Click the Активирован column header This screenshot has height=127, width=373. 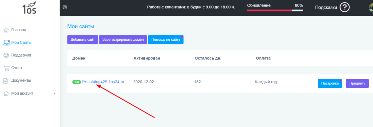click(x=147, y=58)
